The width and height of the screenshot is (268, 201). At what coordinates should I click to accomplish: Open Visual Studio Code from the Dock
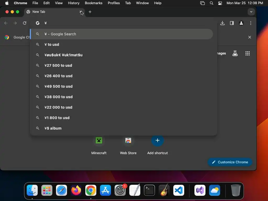[179, 190]
